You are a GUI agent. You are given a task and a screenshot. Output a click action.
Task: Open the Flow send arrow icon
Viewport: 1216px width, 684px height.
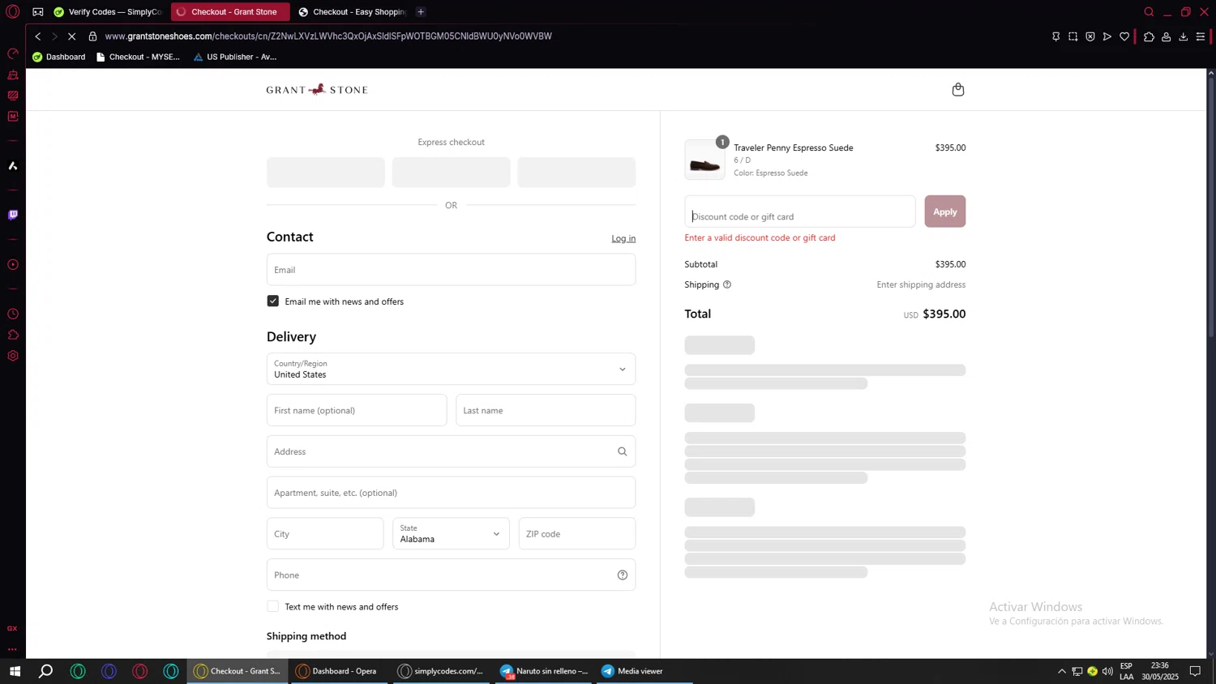coord(1107,36)
